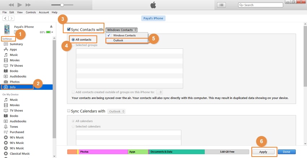The height and width of the screenshot is (158, 307).
Task: Open the File menu
Action: (x=4, y=12)
